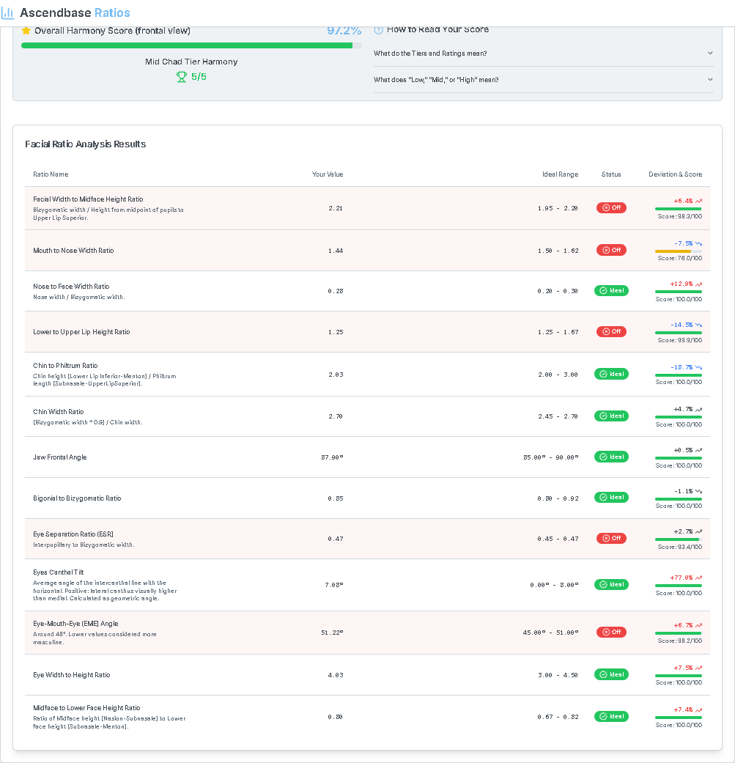Click the green Ideal badge for Jaw Frontal Angle

[x=611, y=457]
